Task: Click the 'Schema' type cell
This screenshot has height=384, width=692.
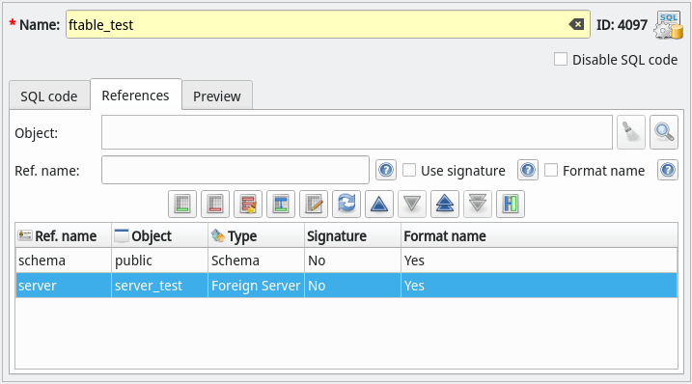Action: 256,261
